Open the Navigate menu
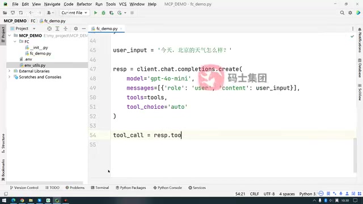Viewport: 363px width, 204px height. [52, 4]
